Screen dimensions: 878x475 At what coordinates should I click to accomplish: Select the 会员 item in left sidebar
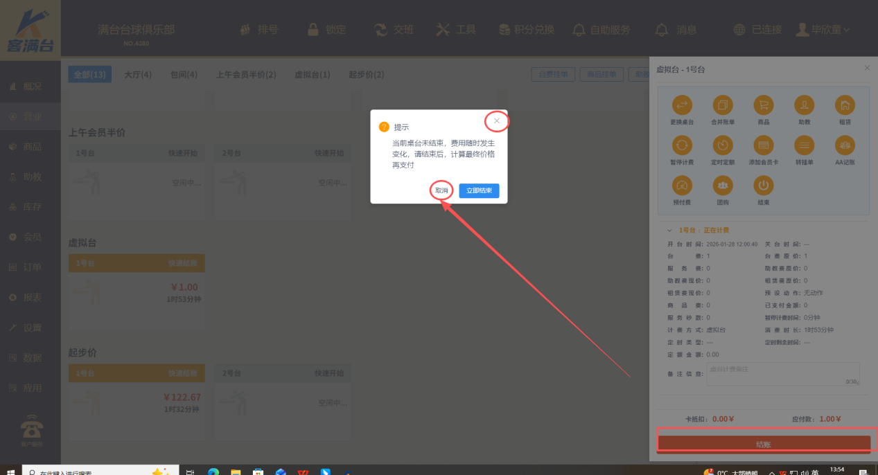[x=28, y=236]
